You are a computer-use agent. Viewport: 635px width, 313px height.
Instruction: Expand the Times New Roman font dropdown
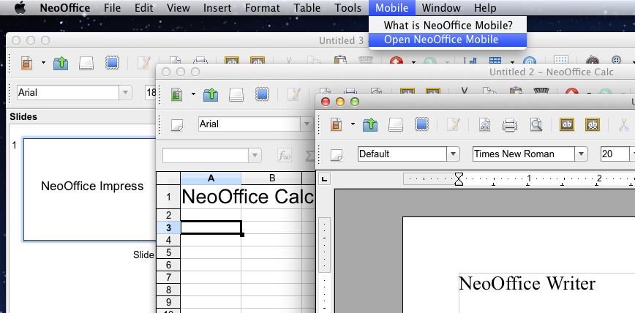tap(581, 154)
